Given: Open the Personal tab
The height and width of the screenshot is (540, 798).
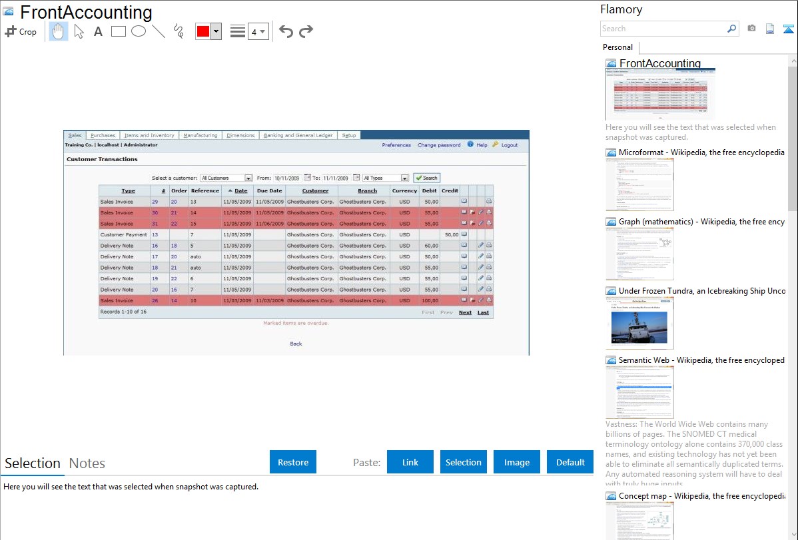Looking at the screenshot, I should (617, 47).
